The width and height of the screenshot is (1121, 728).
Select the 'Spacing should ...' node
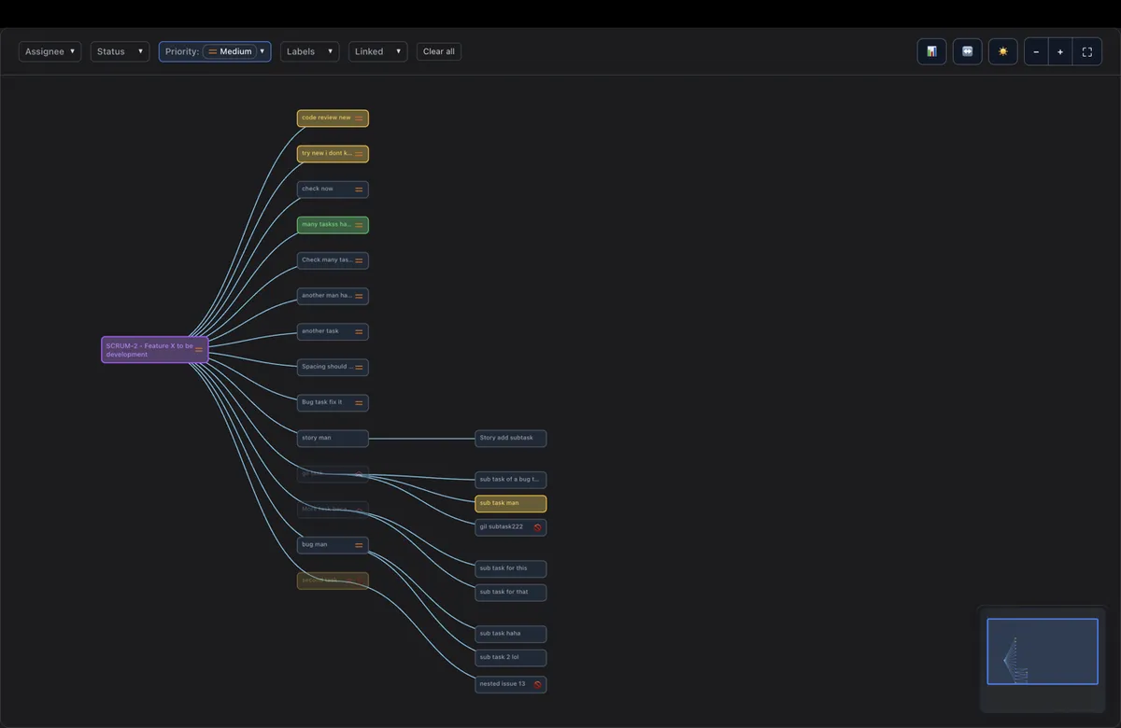(x=333, y=368)
